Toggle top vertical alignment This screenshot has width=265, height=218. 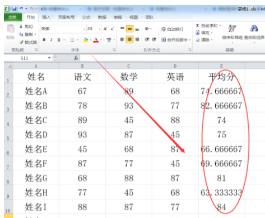122,29
